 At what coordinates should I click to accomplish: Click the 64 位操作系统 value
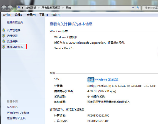tap(96, 97)
